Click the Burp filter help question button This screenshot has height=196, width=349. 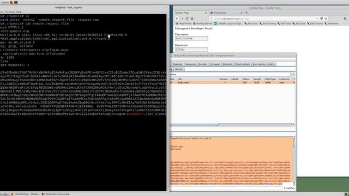[x=293, y=75]
